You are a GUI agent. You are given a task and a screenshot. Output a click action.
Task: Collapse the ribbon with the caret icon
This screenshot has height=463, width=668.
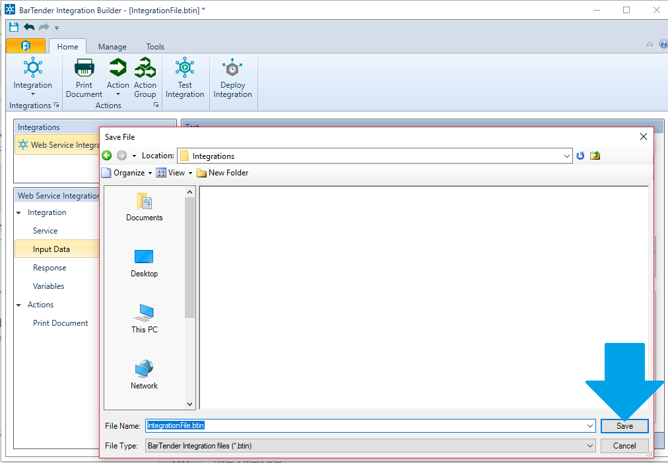point(650,44)
